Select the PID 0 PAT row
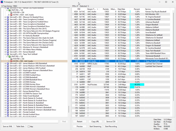This screenshot has width=176, height=131. (x=121, y=82)
